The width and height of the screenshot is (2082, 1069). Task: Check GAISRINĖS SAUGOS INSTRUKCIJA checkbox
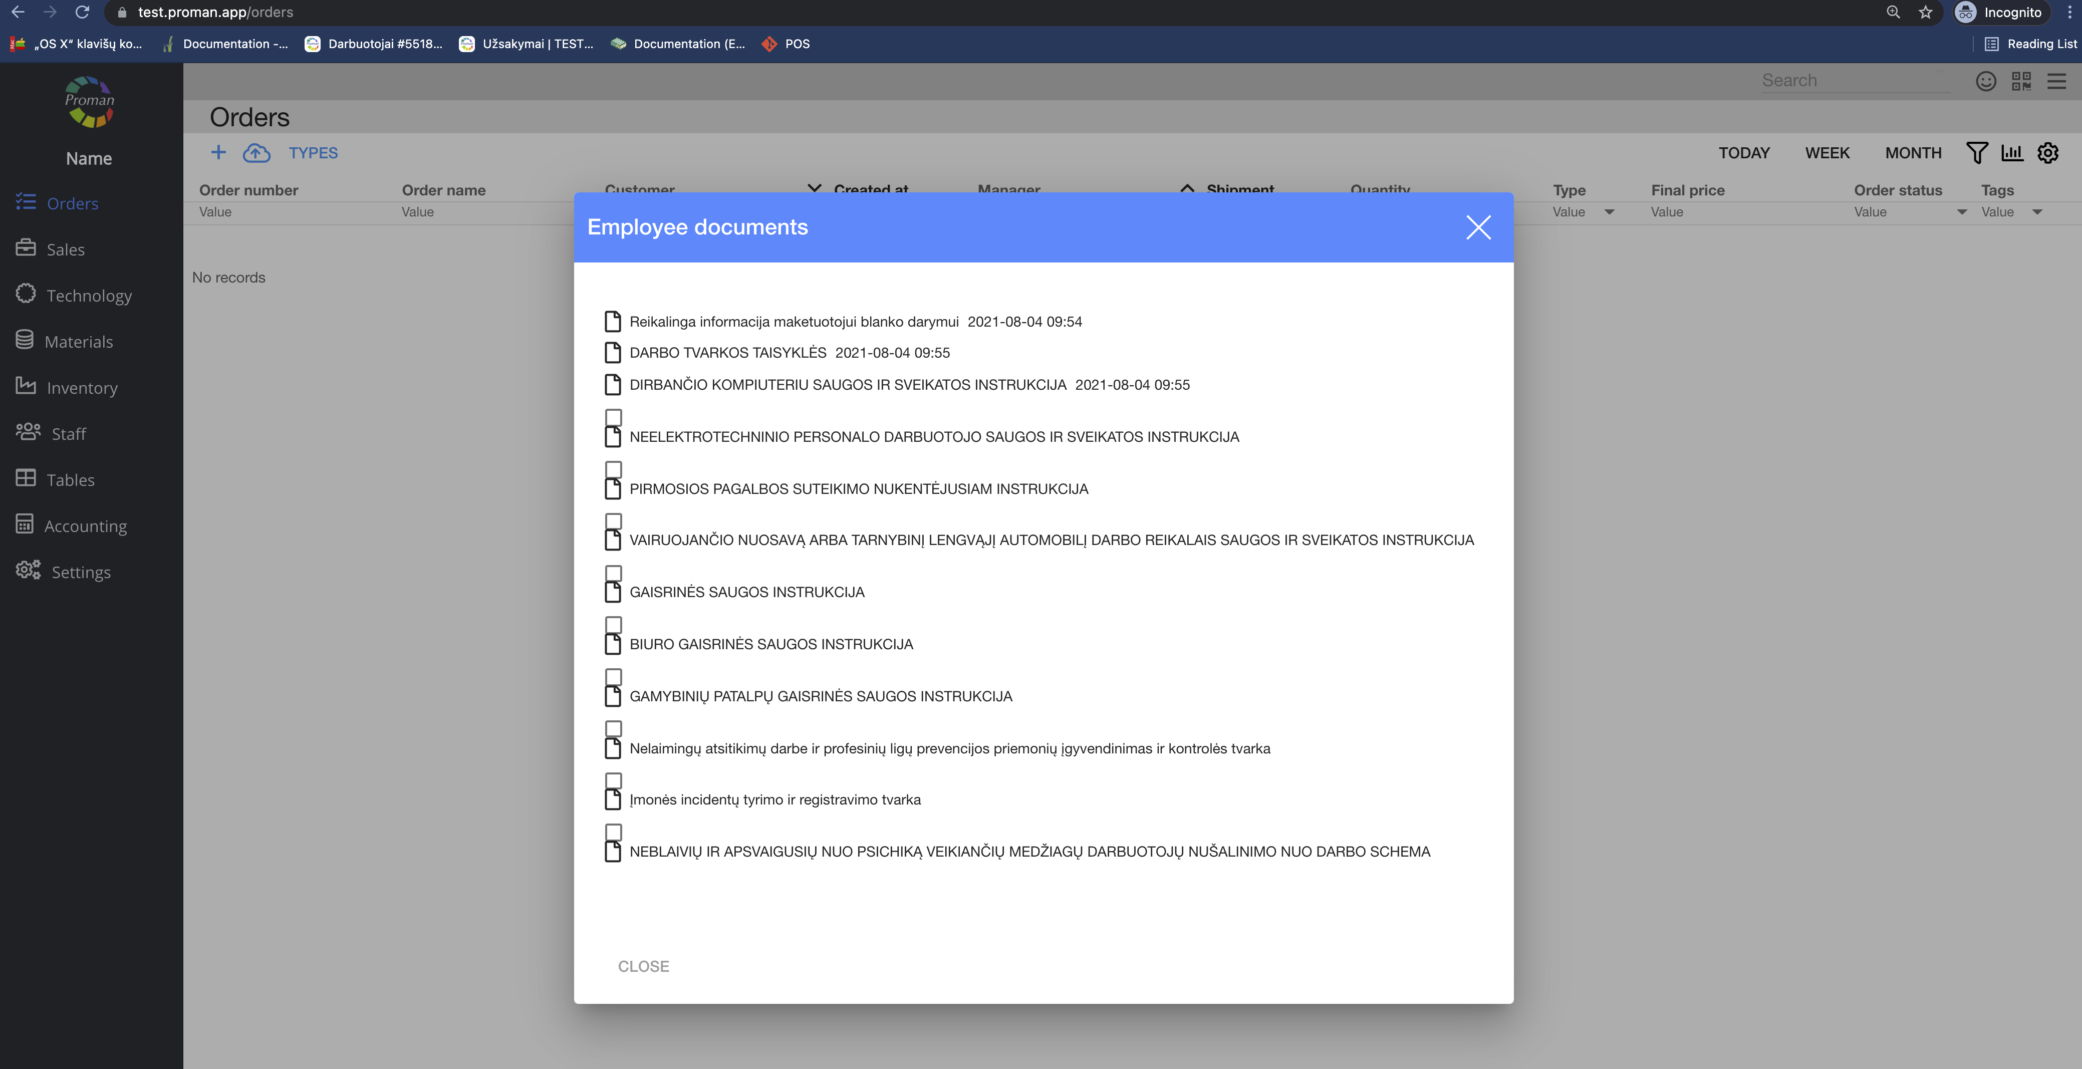point(614,573)
